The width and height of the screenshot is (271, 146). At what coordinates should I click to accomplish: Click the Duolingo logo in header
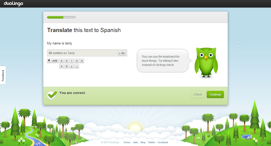pos(14,3)
